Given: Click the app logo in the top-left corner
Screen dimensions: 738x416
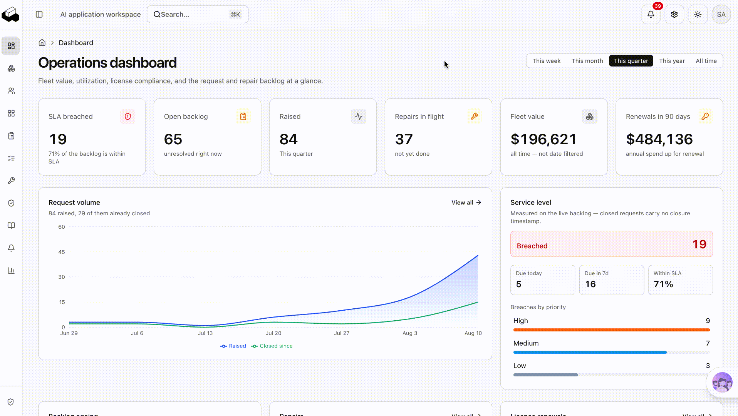Looking at the screenshot, I should [10, 14].
